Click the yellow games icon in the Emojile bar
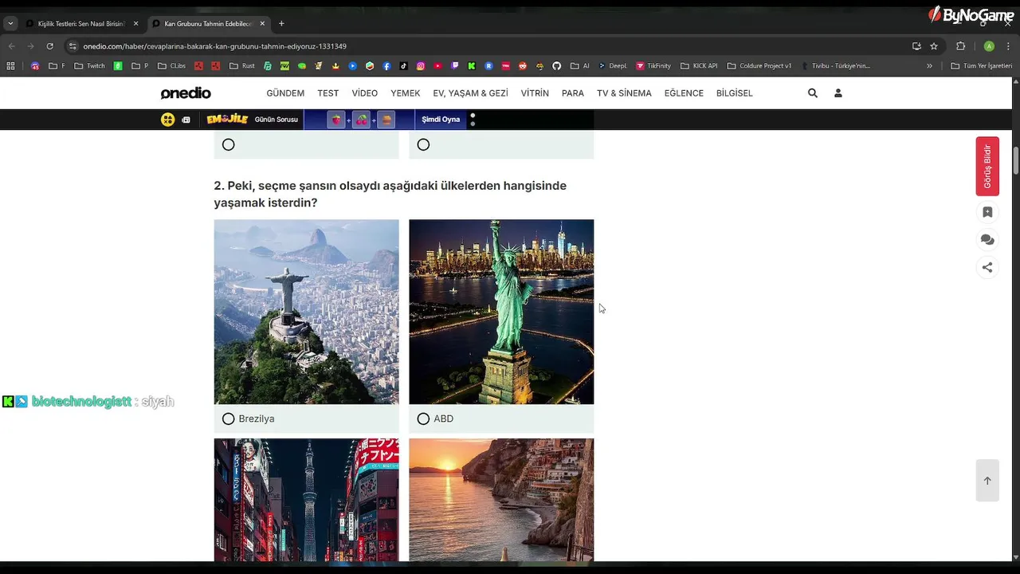 (x=167, y=120)
